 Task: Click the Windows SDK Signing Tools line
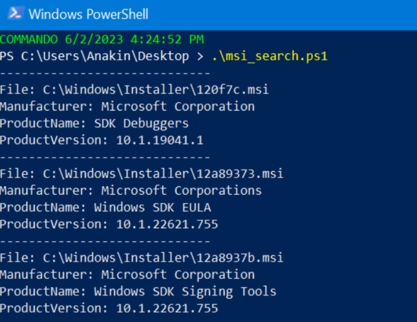(138, 292)
